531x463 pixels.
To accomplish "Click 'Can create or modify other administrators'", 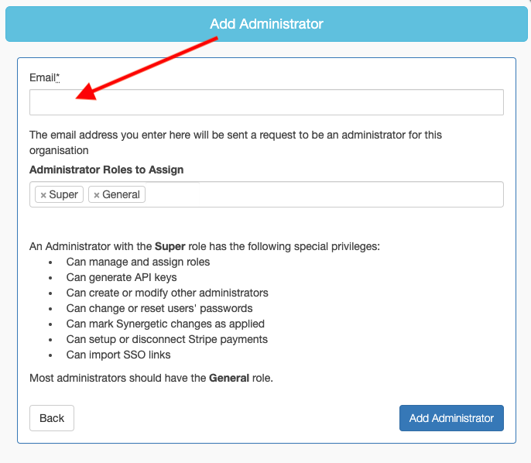I will (167, 293).
